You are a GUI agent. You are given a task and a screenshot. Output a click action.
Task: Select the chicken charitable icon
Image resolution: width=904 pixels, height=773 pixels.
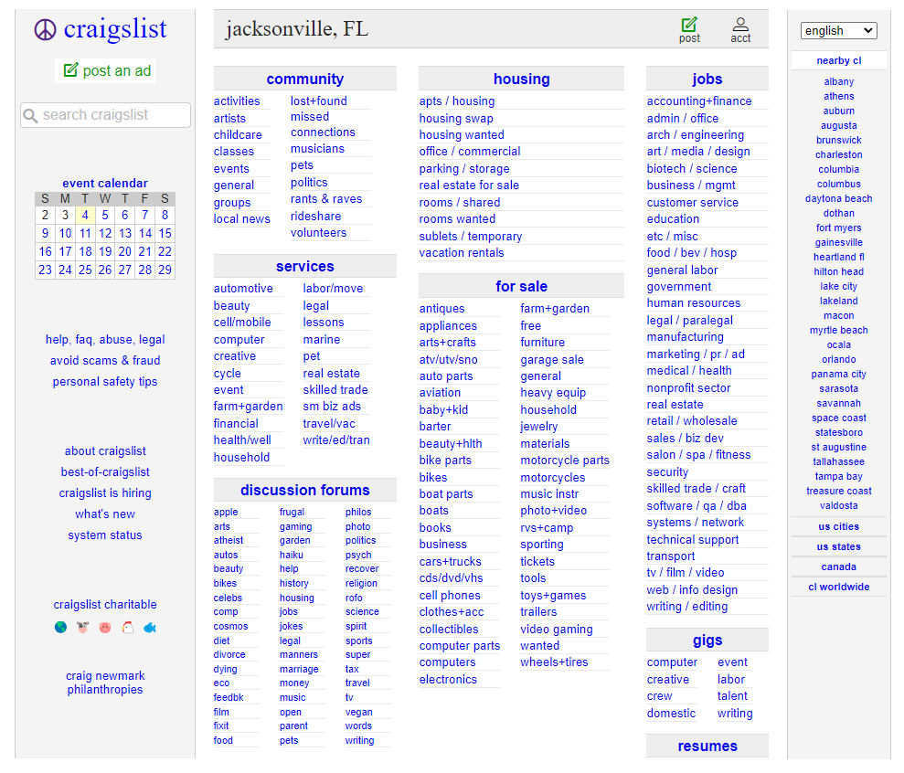(x=128, y=627)
